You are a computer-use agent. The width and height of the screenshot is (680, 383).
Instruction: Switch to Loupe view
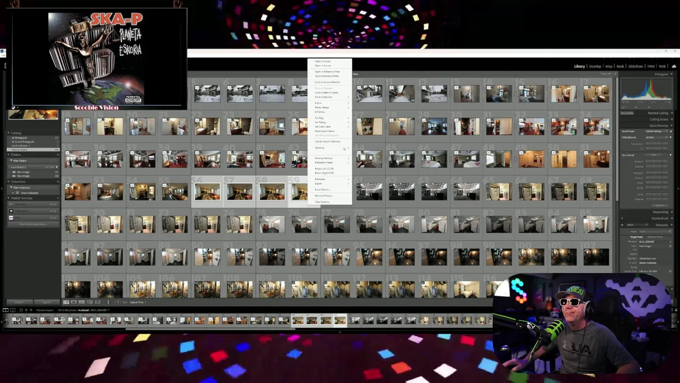click(73, 302)
